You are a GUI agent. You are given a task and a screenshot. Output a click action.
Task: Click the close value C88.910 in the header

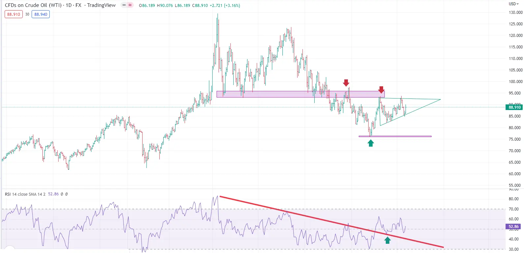(200, 5)
